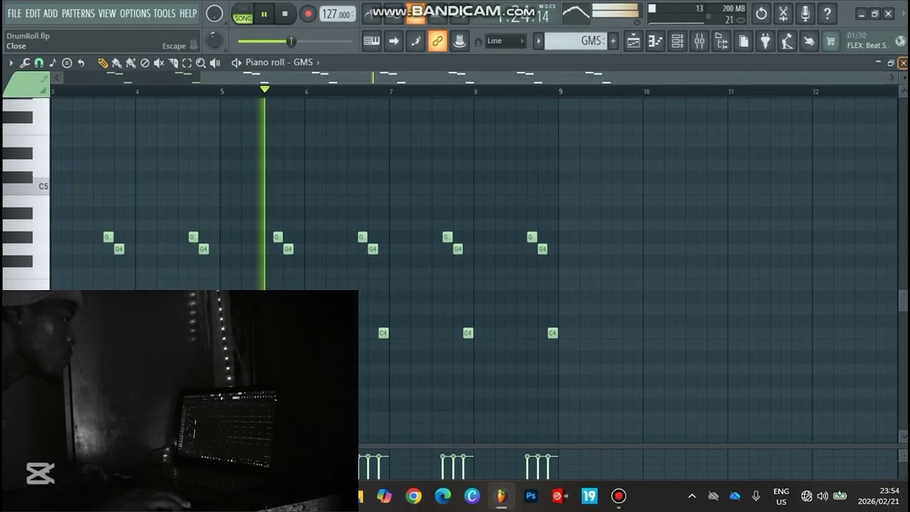This screenshot has width=910, height=512.
Task: Open the TOOLS menu
Action: (164, 14)
